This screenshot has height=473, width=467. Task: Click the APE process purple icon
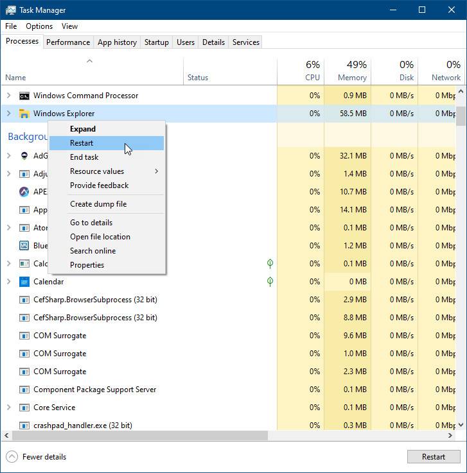pos(24,191)
